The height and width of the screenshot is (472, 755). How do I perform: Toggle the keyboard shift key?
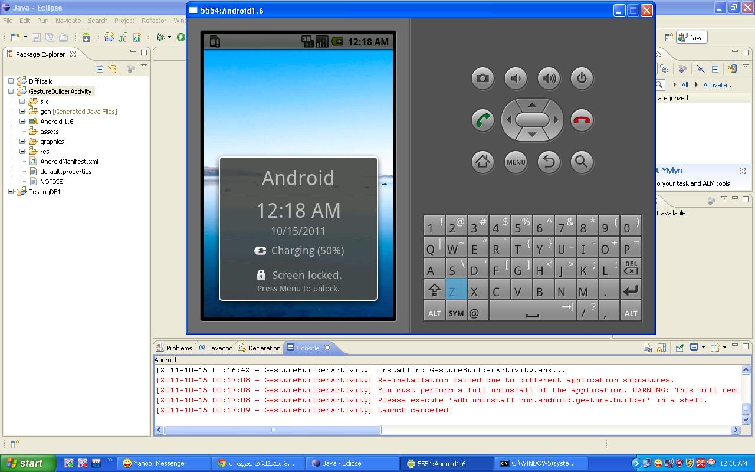click(434, 290)
